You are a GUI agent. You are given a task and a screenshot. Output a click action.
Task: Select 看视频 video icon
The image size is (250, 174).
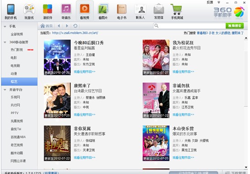[x=85, y=11]
